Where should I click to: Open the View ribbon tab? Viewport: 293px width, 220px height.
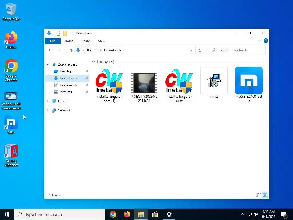click(102, 41)
